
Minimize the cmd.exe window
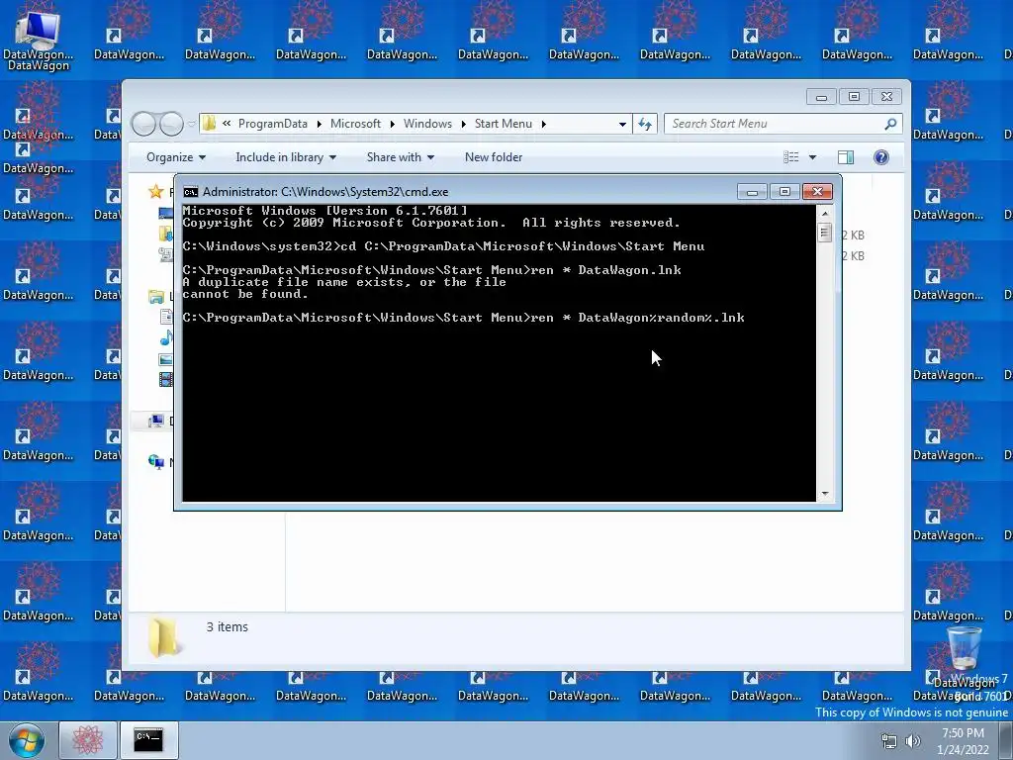click(752, 192)
